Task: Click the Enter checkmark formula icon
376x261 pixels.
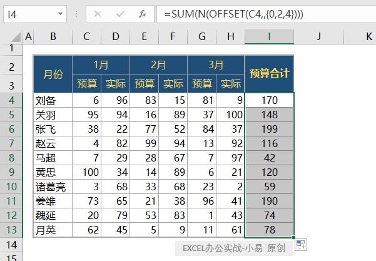Action: 120,14
